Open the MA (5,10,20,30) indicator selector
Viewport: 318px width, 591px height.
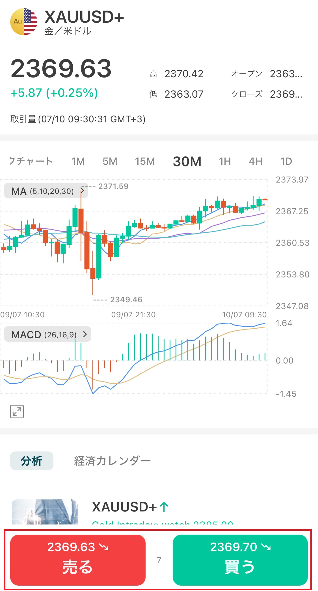(46, 191)
